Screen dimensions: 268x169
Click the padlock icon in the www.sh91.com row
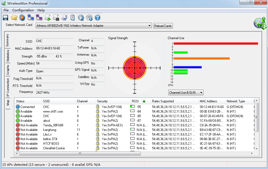tap(98, 111)
